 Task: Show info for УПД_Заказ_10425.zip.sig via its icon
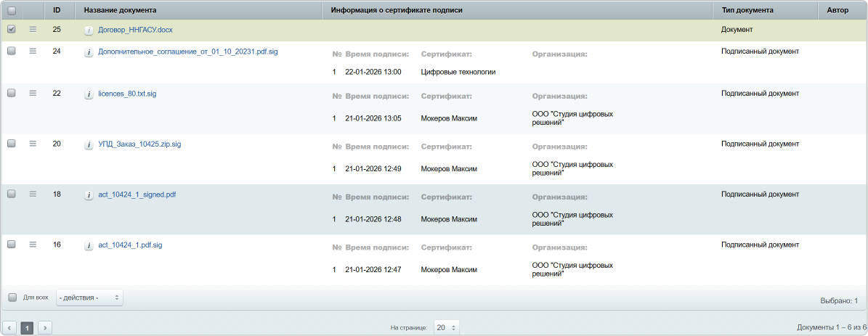89,144
